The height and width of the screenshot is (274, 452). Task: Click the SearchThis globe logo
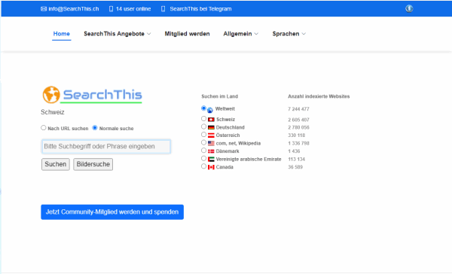51,95
